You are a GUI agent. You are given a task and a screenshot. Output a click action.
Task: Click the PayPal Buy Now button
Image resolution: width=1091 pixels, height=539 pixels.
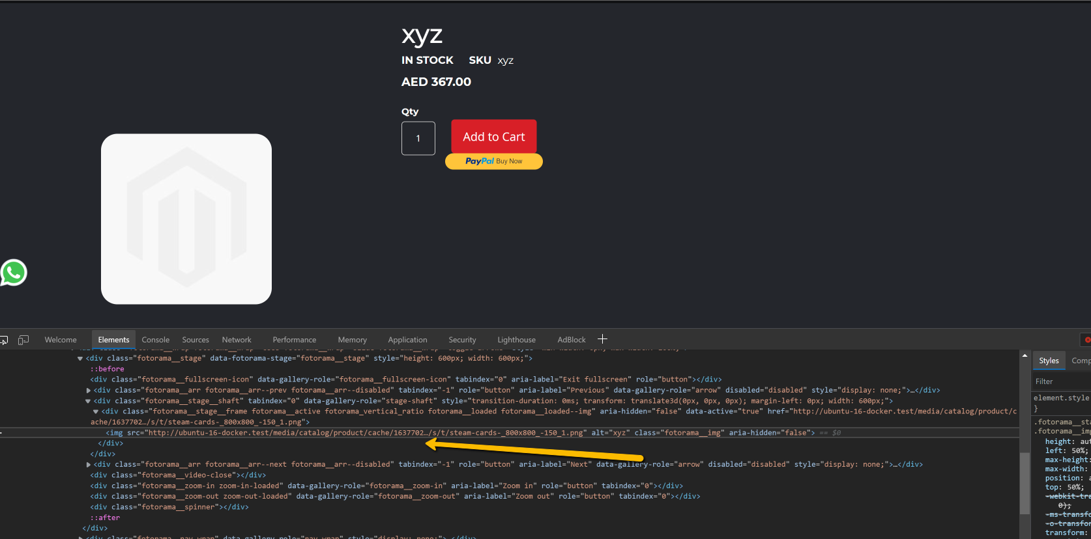[493, 161]
